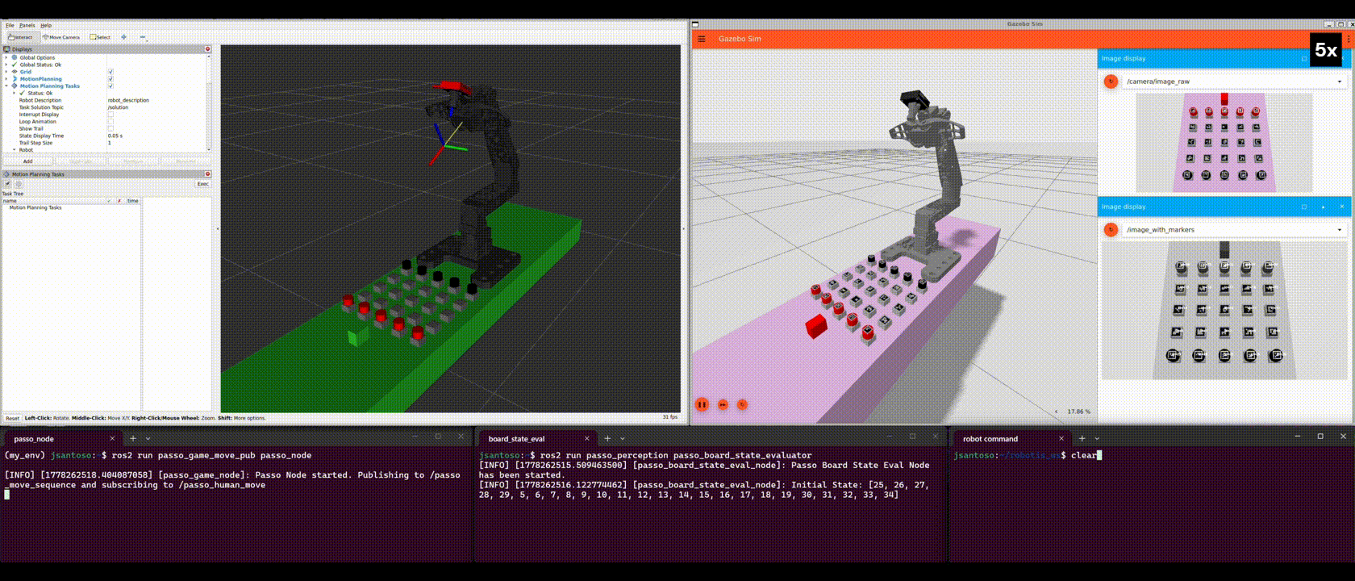
Task: Close the passo_node terminal tab
Action: (x=112, y=439)
